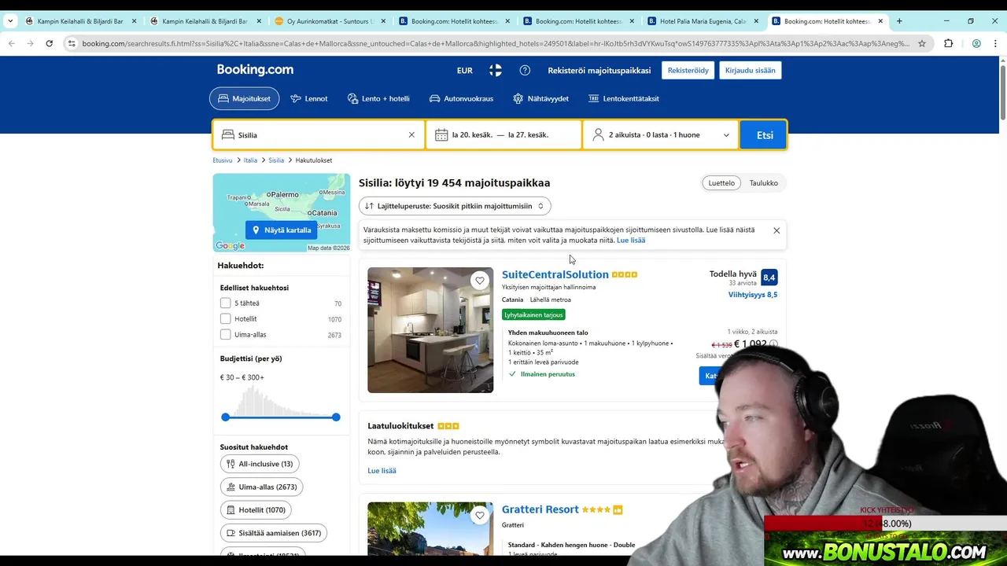Click Lue lisää in the commission notice
The width and height of the screenshot is (1007, 566).
tap(631, 241)
